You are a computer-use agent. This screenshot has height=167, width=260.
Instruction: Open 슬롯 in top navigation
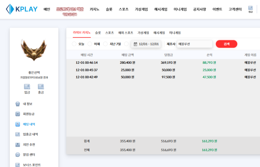[x=109, y=9]
